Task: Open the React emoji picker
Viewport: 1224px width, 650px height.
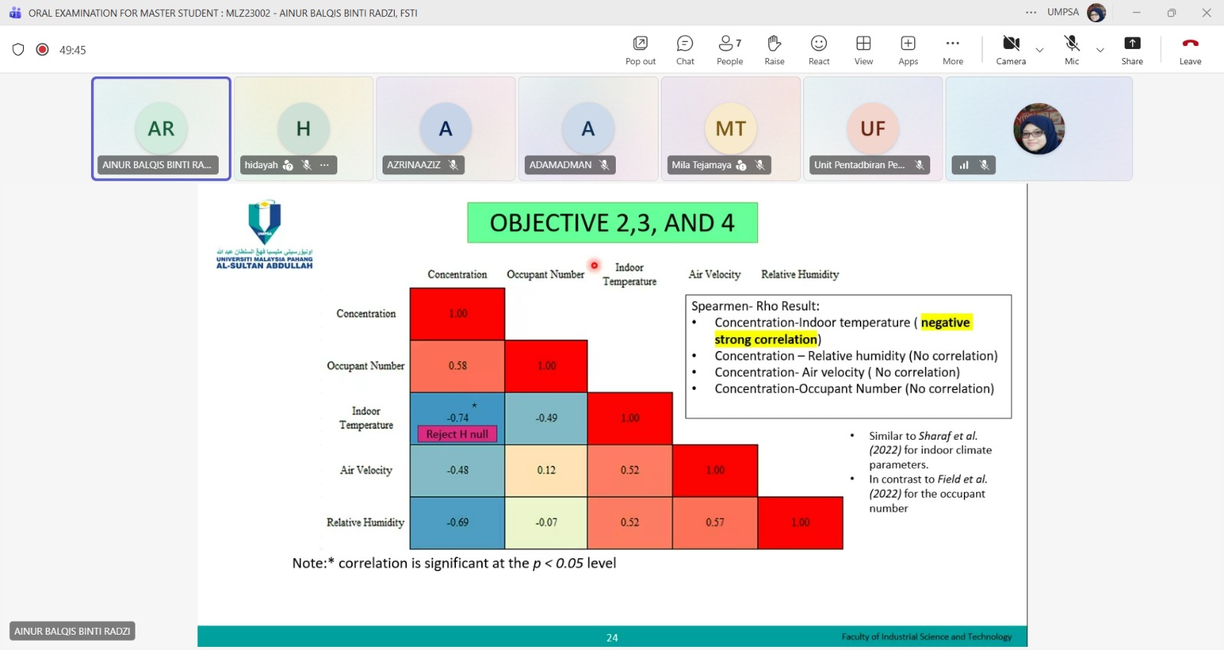Action: click(819, 50)
